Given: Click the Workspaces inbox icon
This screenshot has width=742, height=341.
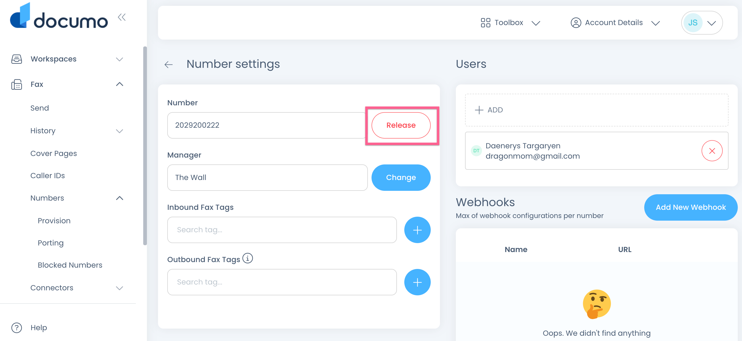Looking at the screenshot, I should (x=16, y=59).
